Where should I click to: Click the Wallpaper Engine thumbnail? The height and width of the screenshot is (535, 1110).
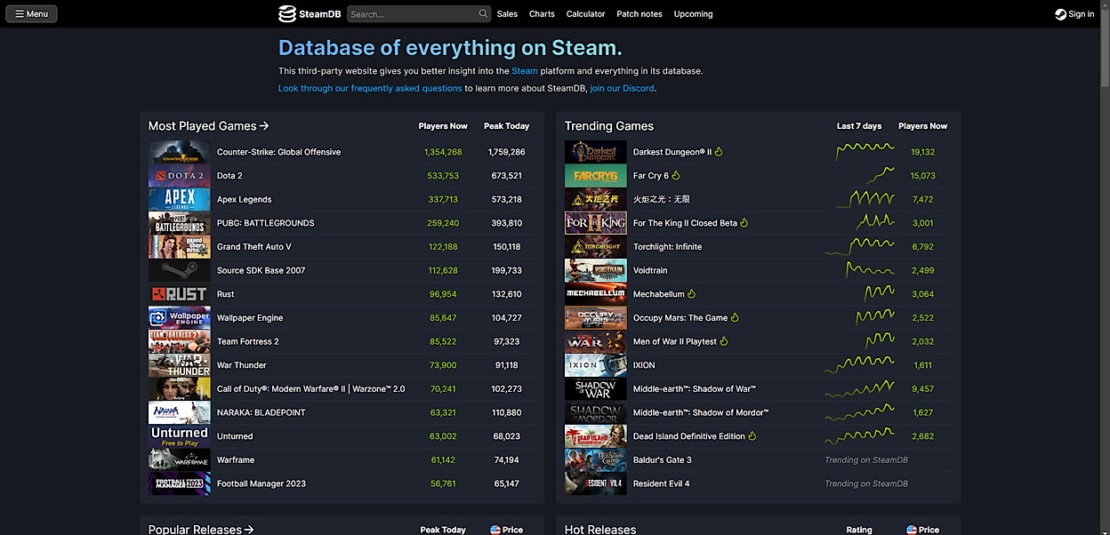click(x=179, y=318)
